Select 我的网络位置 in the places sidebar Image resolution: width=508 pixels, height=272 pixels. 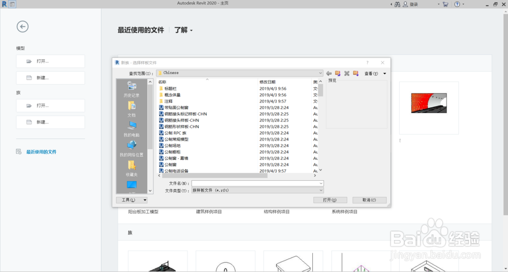click(x=132, y=149)
